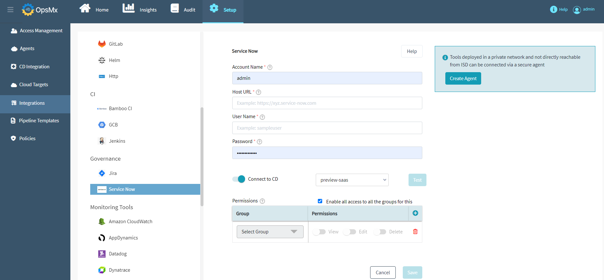Open Pipeline Templates in the sidebar

39,121
